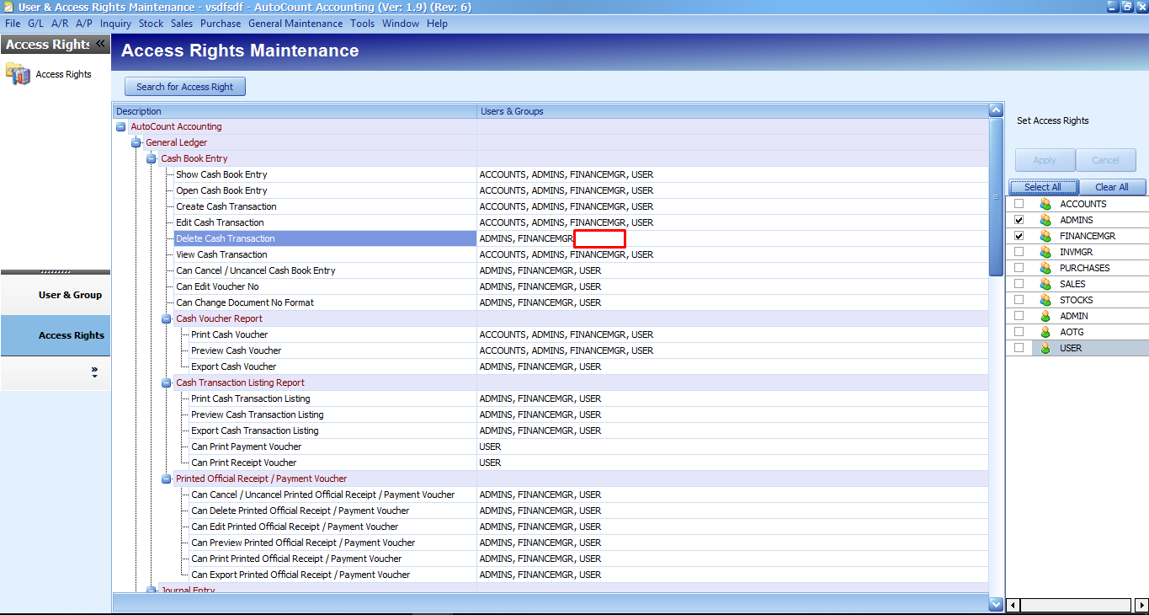Click the ADMIN user icon

point(1045,316)
